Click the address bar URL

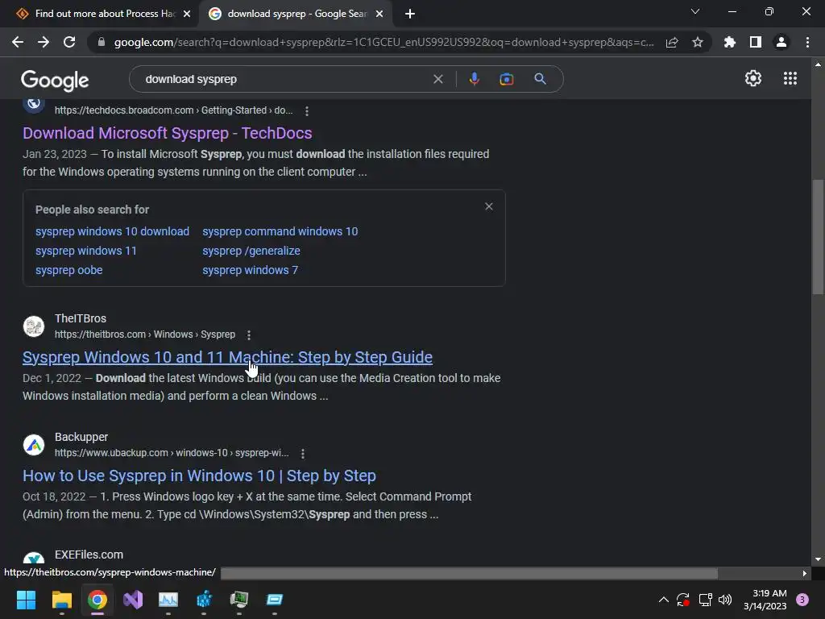pos(384,43)
